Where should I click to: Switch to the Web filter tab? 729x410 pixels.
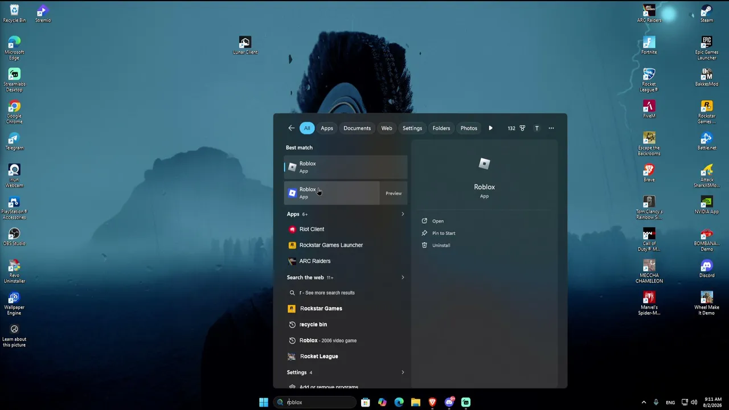pyautogui.click(x=387, y=128)
